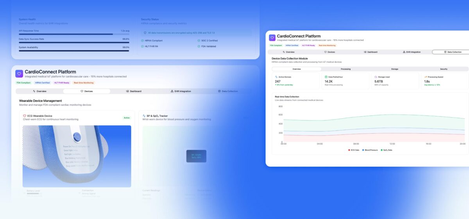Screen dimensions: 469x219
Task: Select Dashboard tab above Device Data Collection Module
Action: pos(370,52)
